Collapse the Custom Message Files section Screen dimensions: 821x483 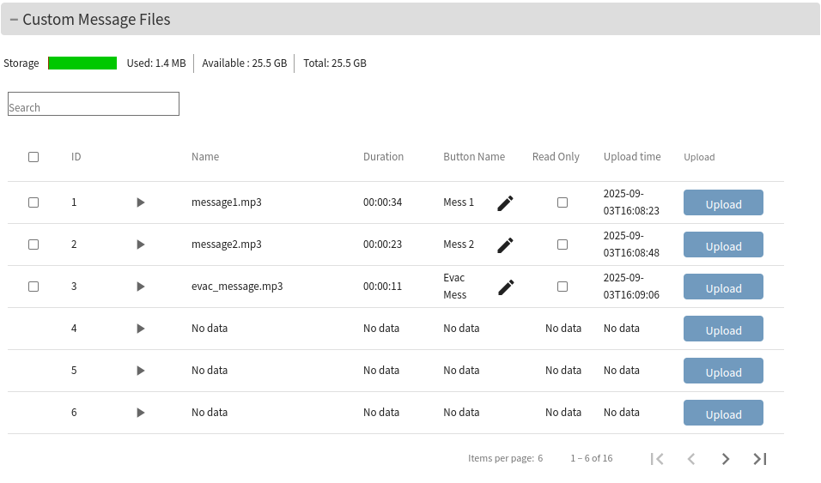click(14, 20)
